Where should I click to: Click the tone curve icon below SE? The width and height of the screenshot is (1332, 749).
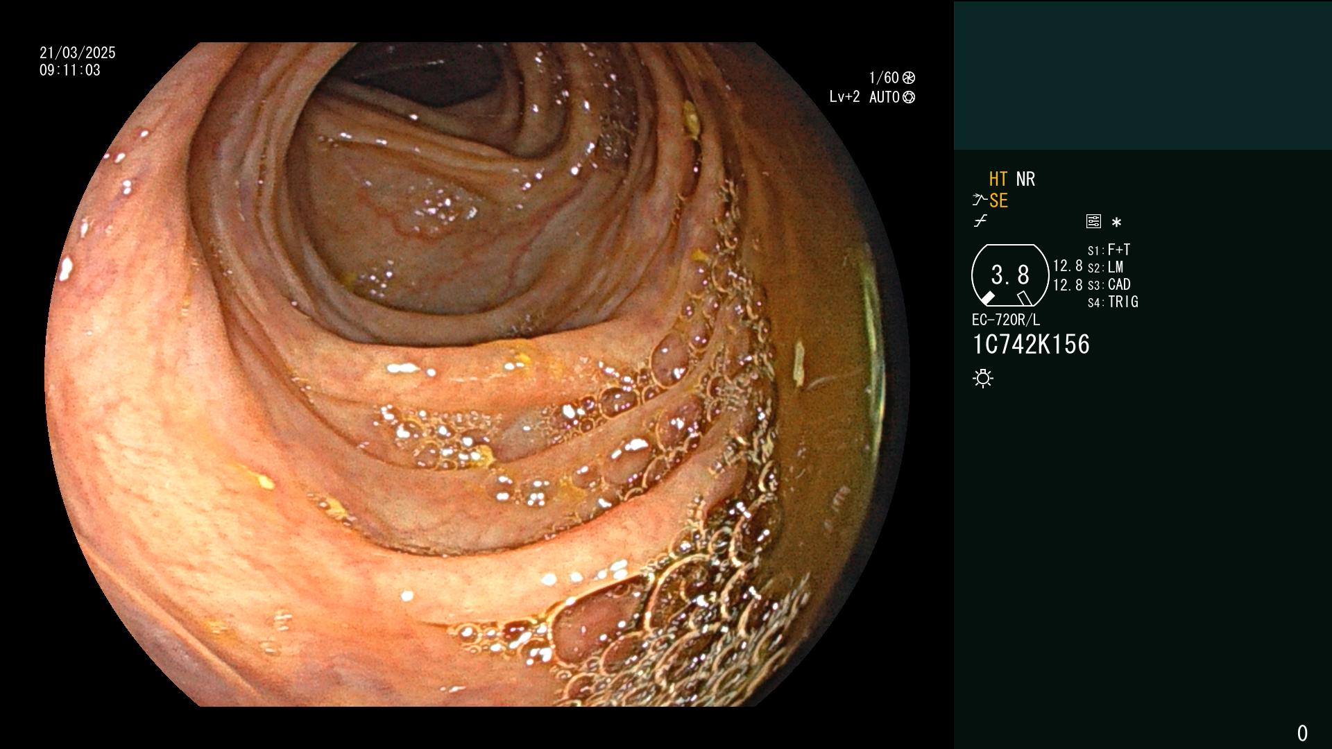point(980,221)
